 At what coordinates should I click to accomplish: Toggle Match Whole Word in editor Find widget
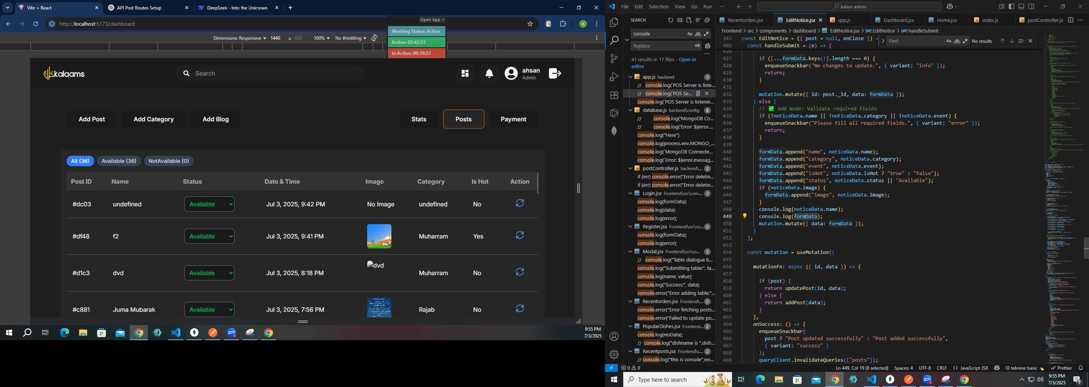pyautogui.click(x=957, y=41)
